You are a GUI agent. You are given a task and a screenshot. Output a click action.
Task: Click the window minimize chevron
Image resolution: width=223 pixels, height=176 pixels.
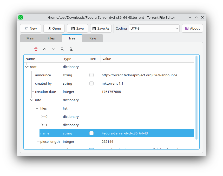point(190,17)
